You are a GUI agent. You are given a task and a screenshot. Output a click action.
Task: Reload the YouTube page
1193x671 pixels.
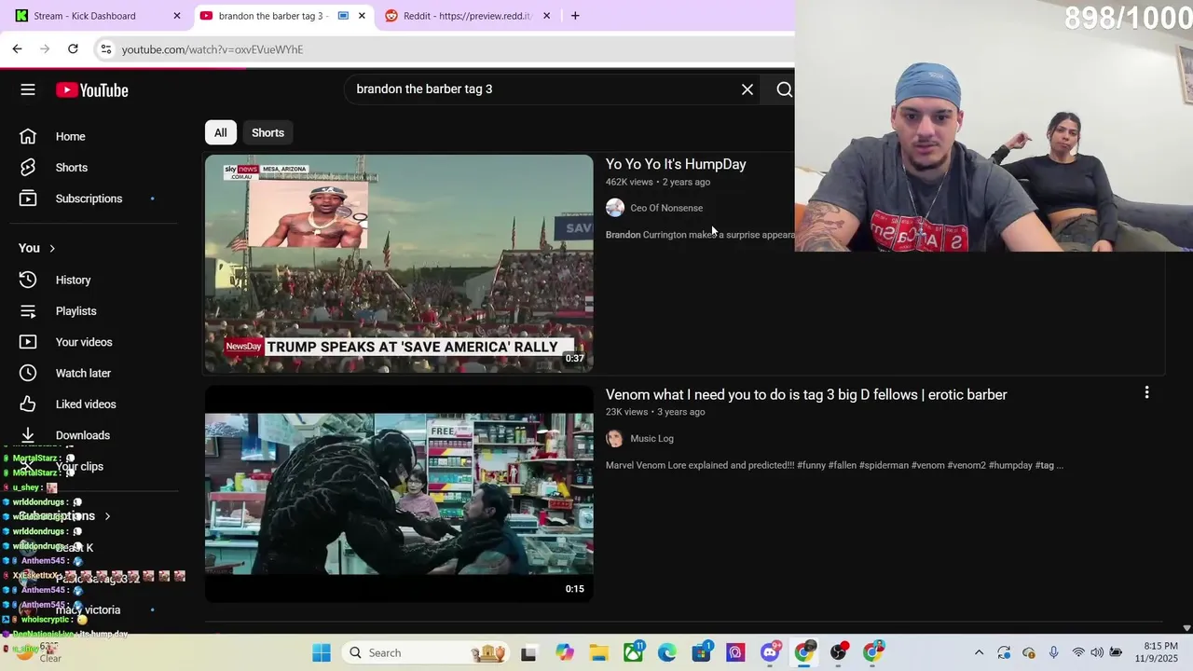pos(73,48)
